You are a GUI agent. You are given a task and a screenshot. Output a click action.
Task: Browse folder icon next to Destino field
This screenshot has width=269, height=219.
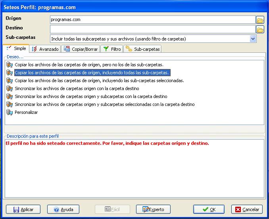[x=260, y=29]
